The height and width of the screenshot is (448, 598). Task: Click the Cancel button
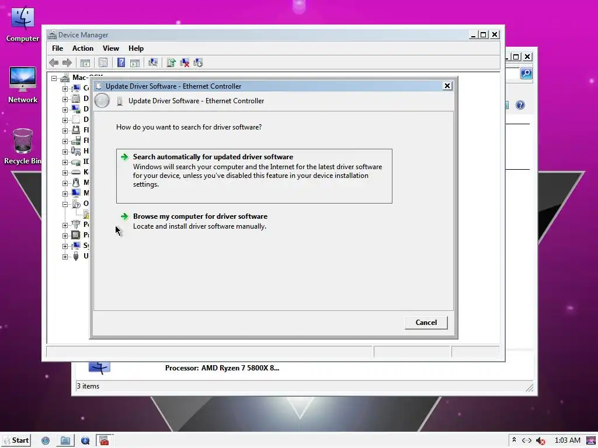coord(426,323)
